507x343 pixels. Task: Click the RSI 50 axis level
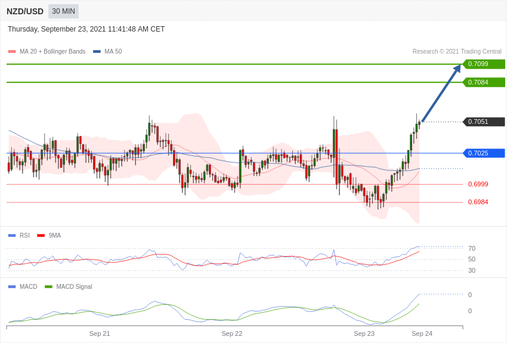[x=472, y=260]
